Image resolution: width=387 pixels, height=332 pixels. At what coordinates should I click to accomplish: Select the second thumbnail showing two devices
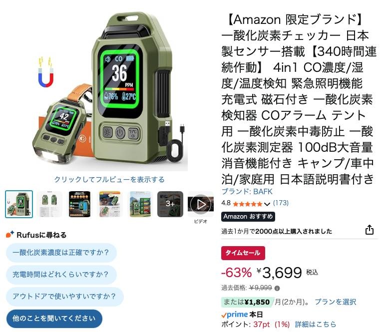[x=49, y=204]
